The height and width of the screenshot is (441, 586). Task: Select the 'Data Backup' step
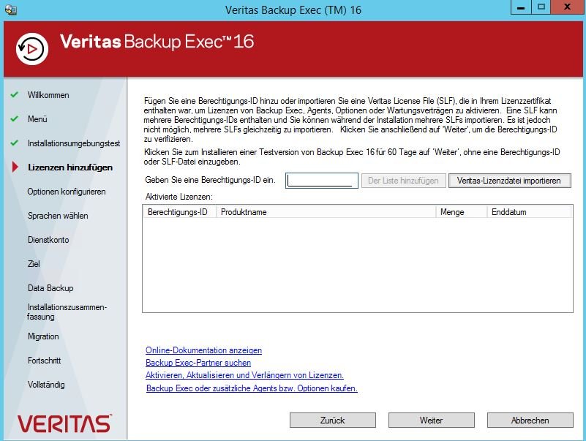(x=50, y=287)
